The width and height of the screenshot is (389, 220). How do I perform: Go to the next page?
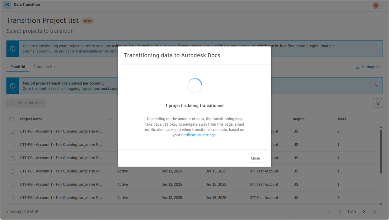364,212
